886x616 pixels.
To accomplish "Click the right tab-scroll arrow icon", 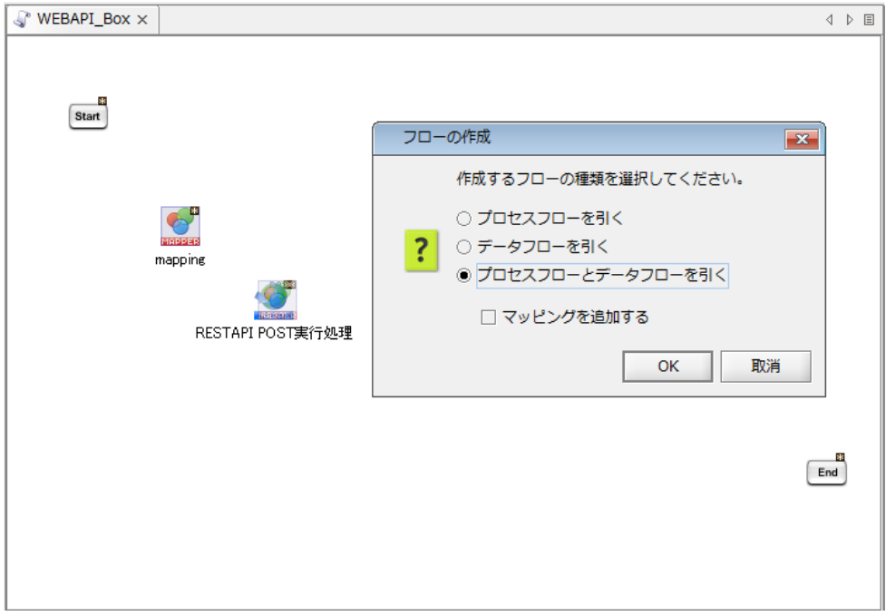I will click(849, 20).
